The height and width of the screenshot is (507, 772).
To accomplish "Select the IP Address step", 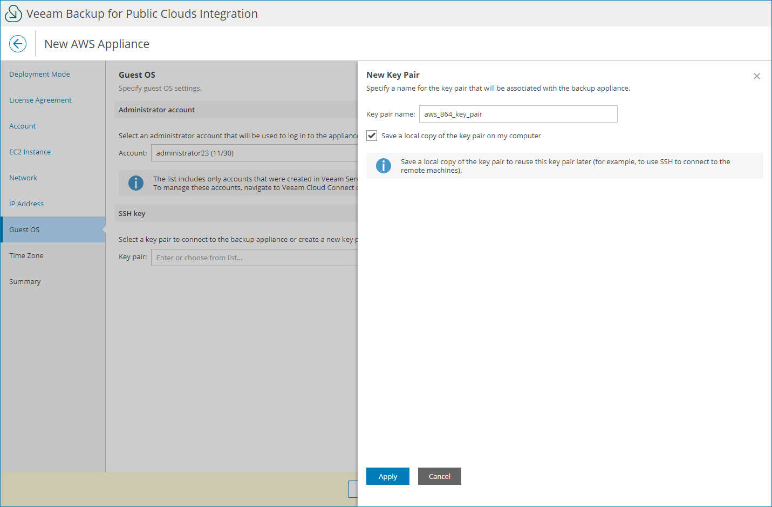I will coord(26,204).
